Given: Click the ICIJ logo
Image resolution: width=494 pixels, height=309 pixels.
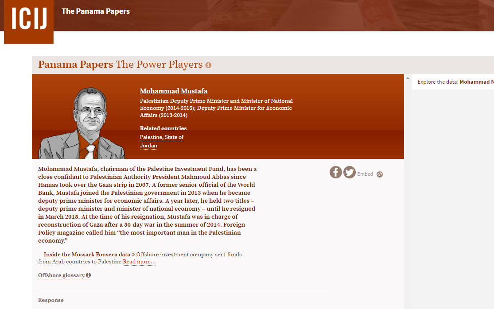Looking at the screenshot, I should [x=29, y=21].
